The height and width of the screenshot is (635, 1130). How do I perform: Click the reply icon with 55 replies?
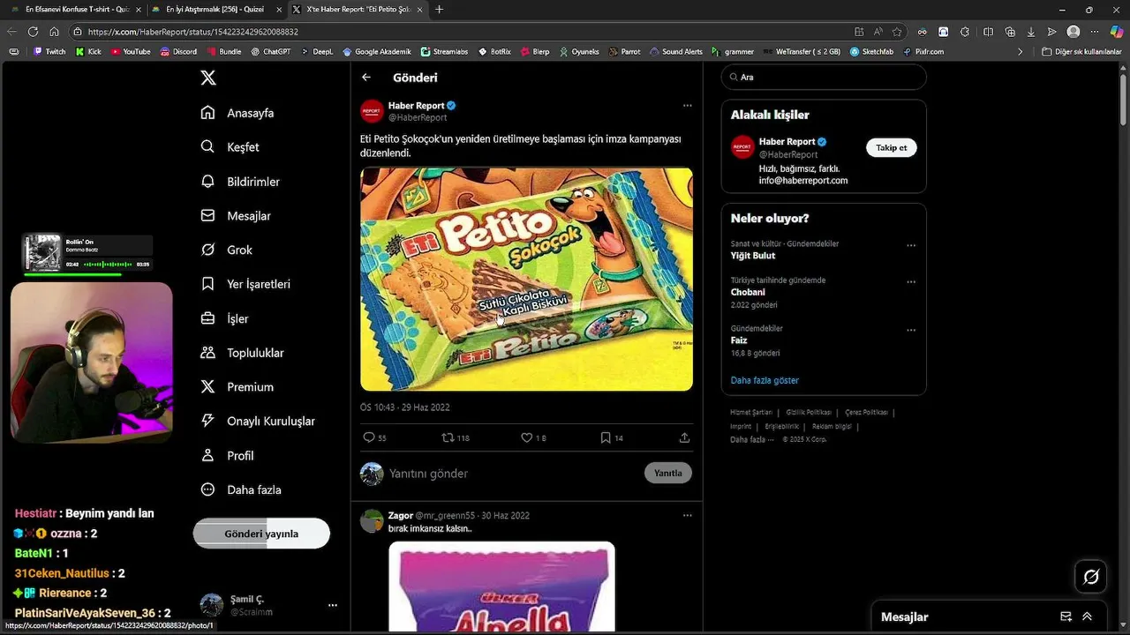tap(369, 437)
